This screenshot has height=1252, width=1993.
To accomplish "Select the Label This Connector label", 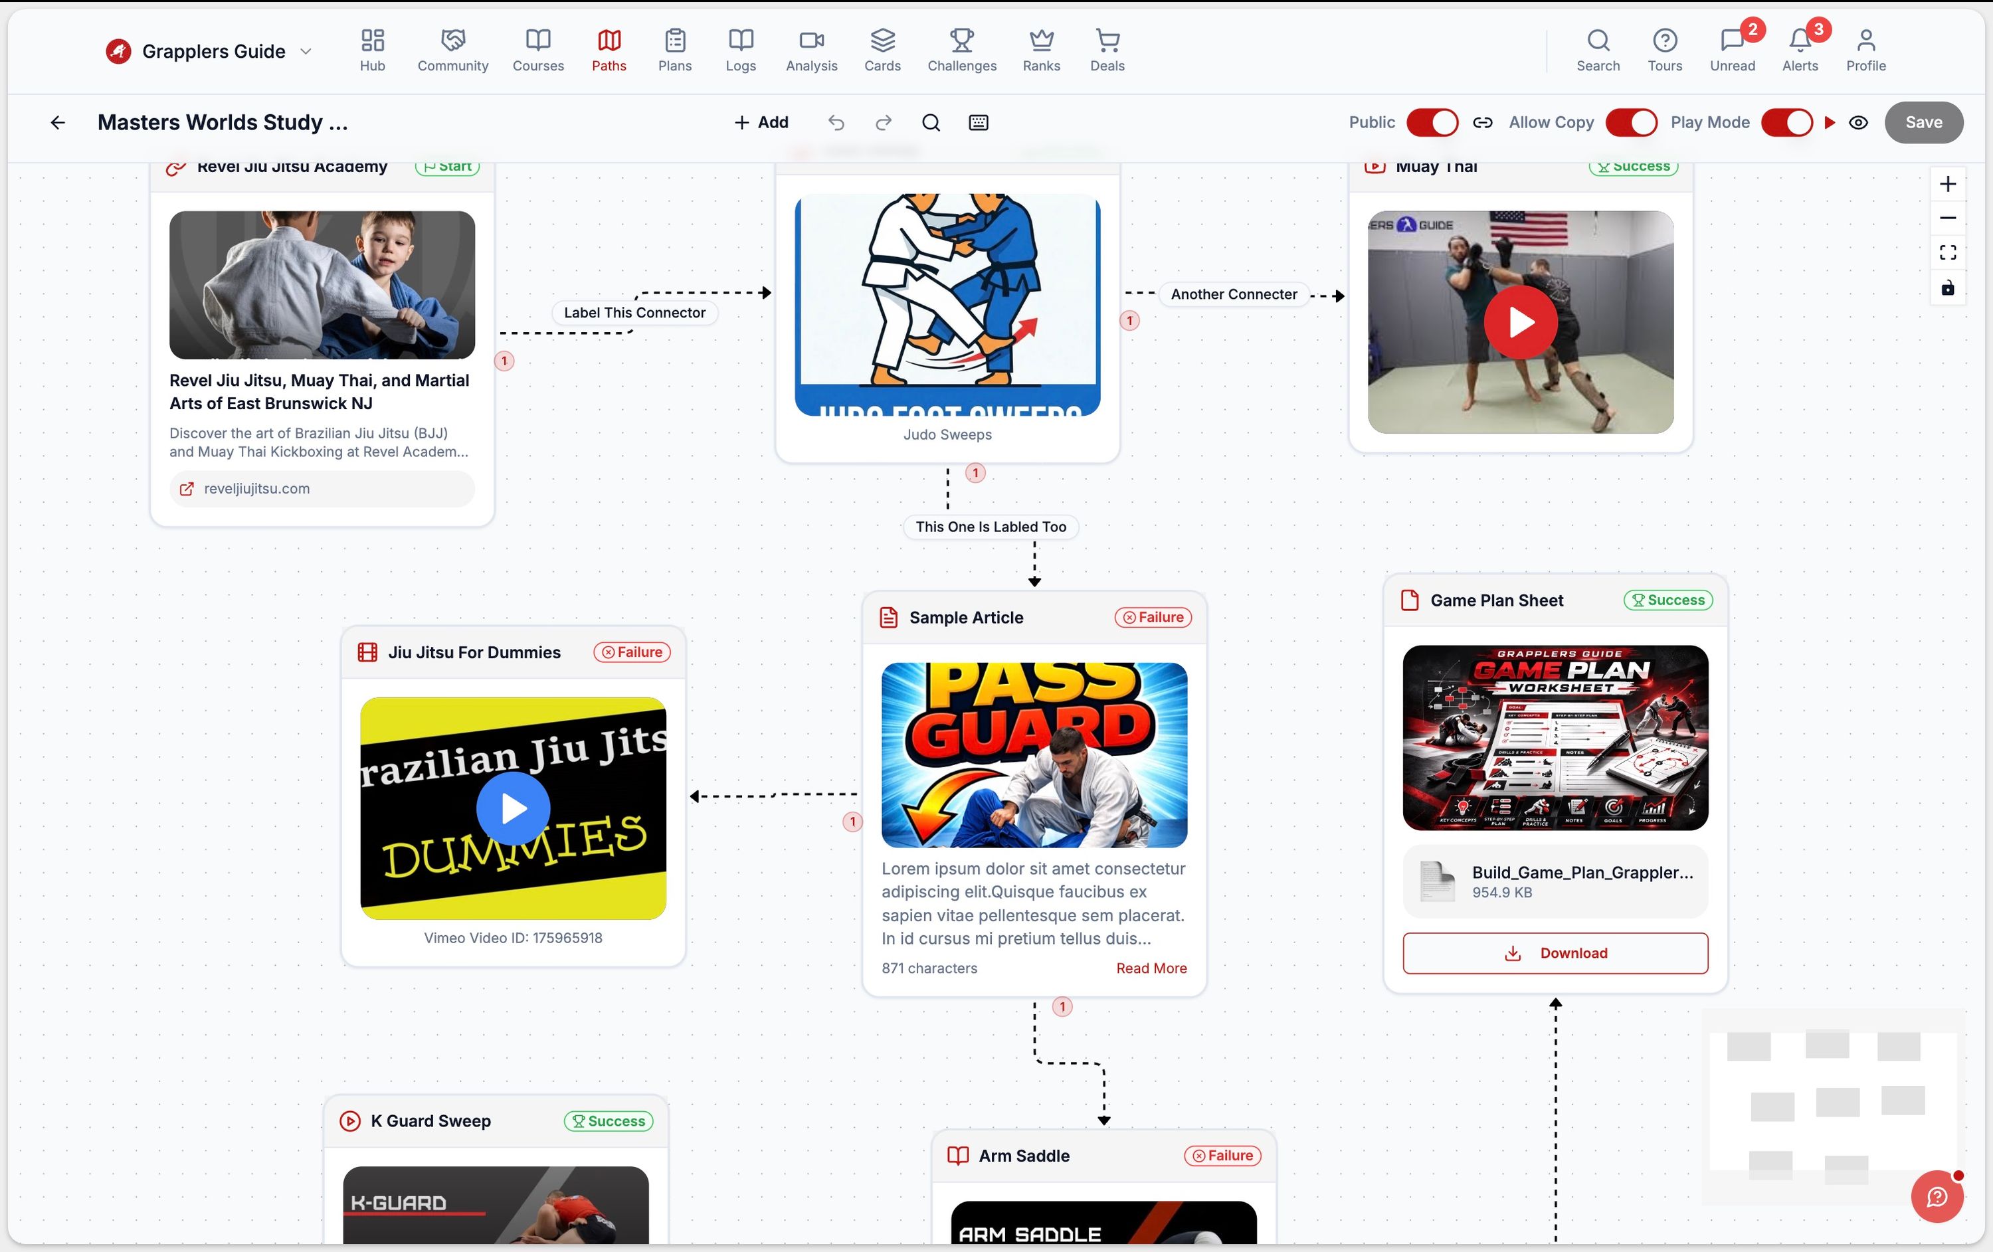I will (x=635, y=313).
